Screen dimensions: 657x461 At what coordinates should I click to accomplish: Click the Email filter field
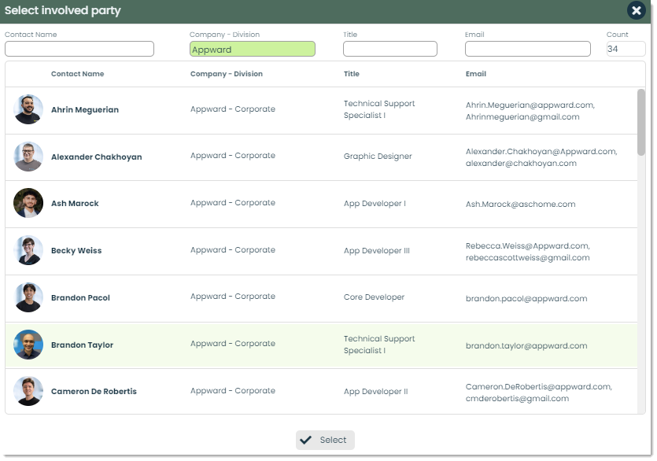click(x=527, y=49)
